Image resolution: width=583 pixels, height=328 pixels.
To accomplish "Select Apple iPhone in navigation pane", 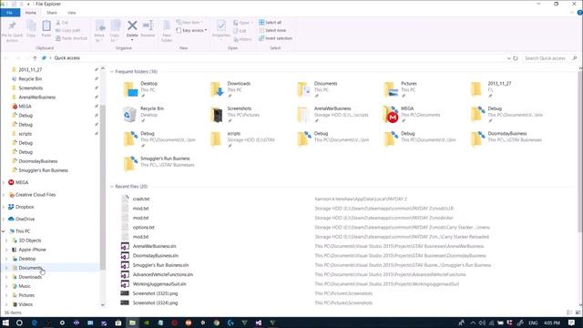I will tap(32, 250).
